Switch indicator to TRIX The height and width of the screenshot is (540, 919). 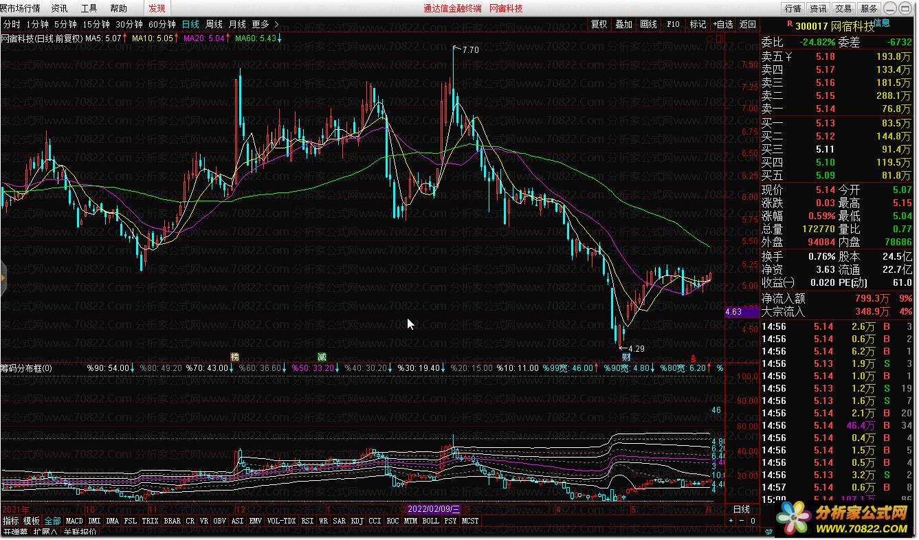[150, 521]
